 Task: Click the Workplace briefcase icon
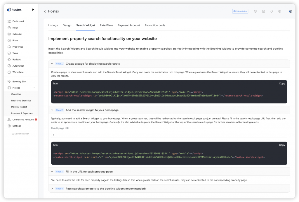point(9,72)
